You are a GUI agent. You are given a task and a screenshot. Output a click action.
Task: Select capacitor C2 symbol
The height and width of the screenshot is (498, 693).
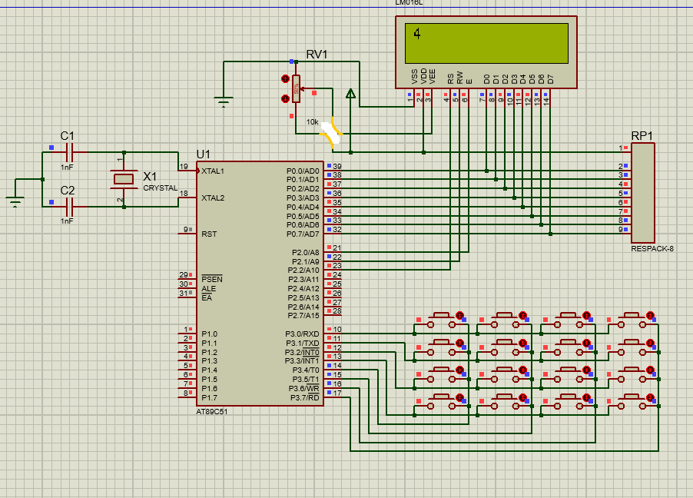(x=69, y=207)
